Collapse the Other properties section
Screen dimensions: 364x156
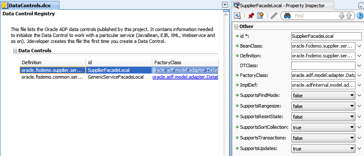(236, 26)
